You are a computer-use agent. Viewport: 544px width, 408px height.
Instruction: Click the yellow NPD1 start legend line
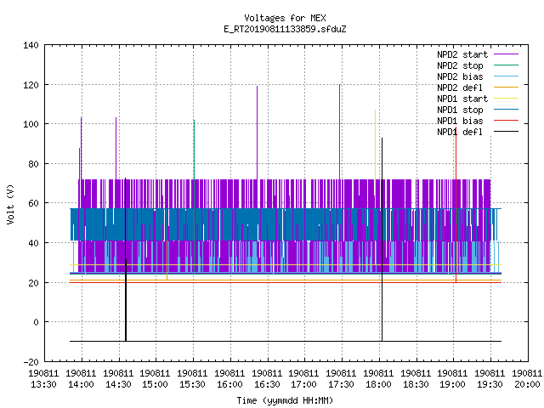(x=507, y=99)
